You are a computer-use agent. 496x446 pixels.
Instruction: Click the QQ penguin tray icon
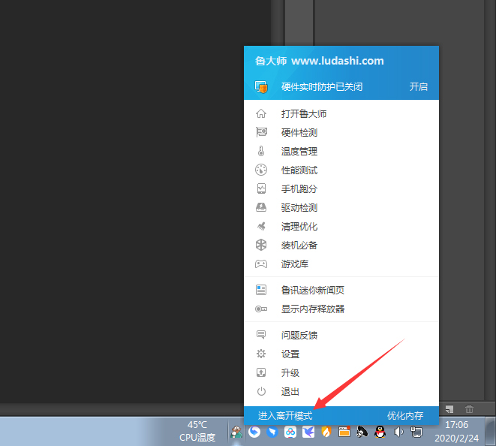click(380, 432)
